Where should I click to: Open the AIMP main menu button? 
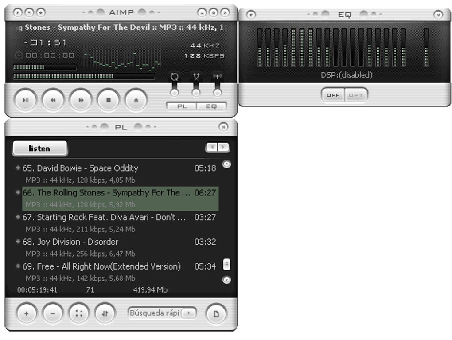click(18, 12)
